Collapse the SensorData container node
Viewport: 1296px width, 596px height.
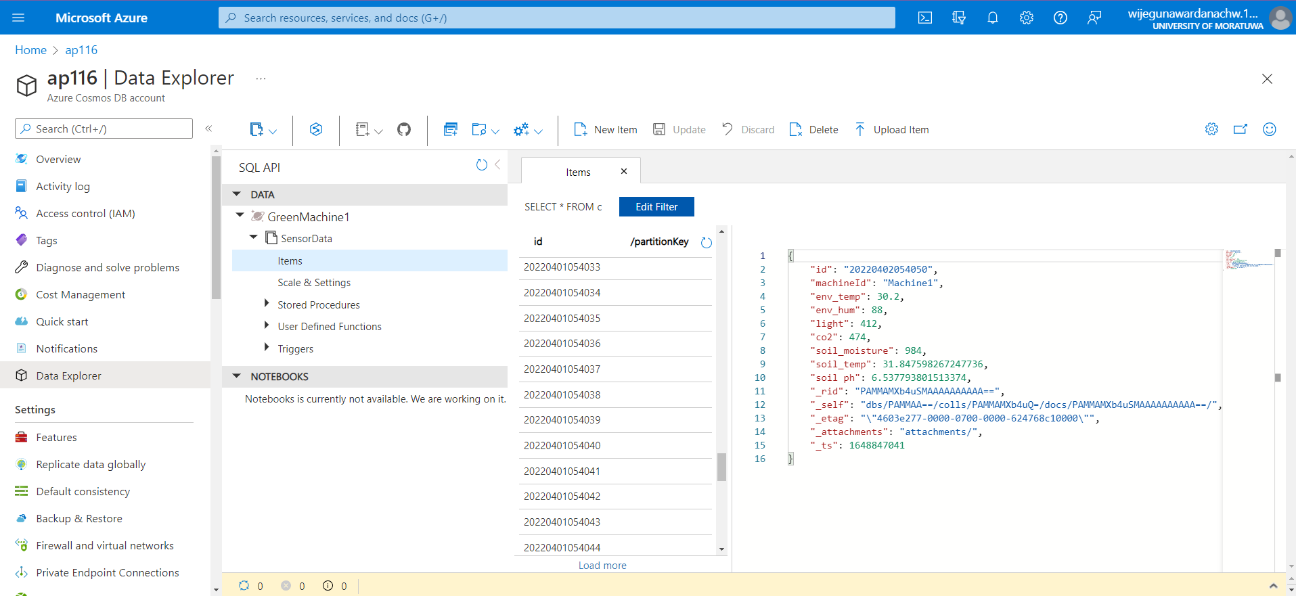[x=254, y=237]
